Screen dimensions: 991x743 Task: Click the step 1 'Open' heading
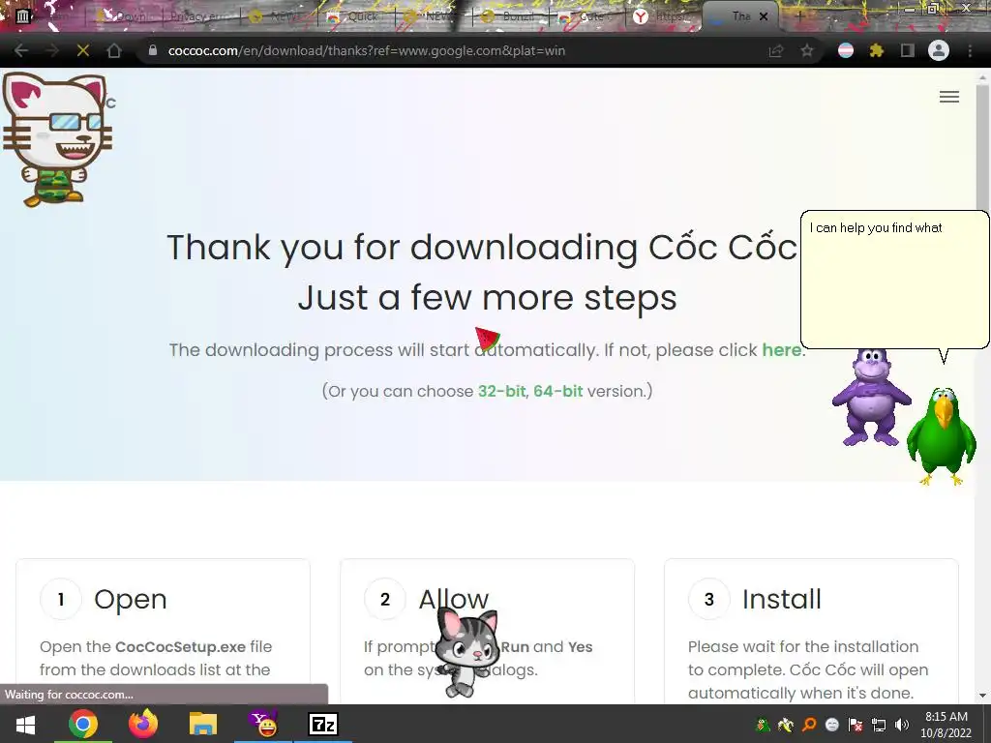coord(131,599)
